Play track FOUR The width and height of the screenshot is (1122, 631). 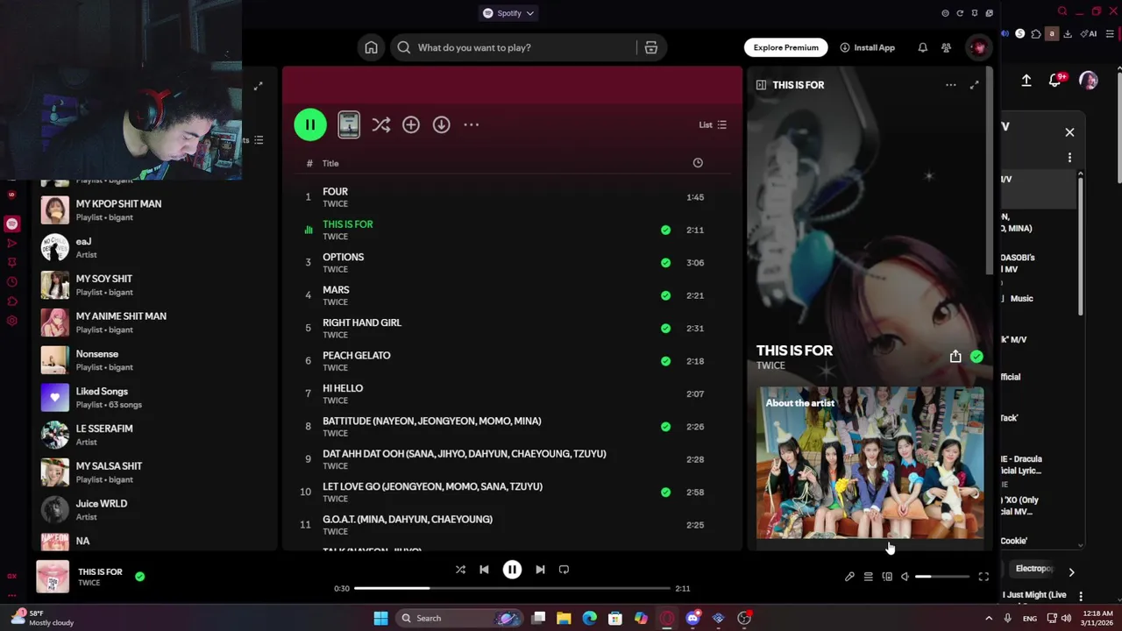pos(512,197)
